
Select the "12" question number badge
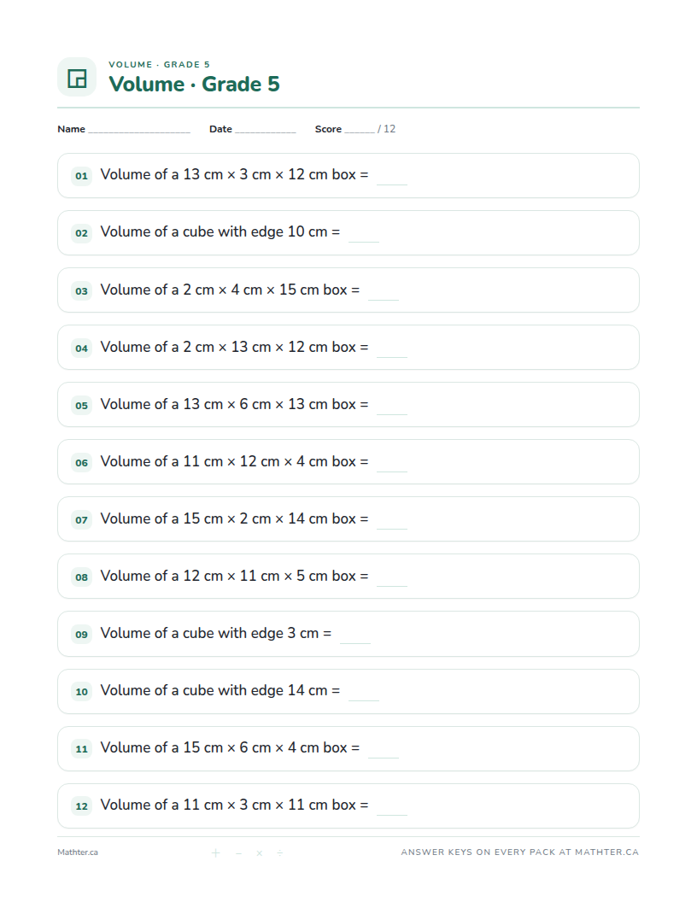[x=82, y=806]
